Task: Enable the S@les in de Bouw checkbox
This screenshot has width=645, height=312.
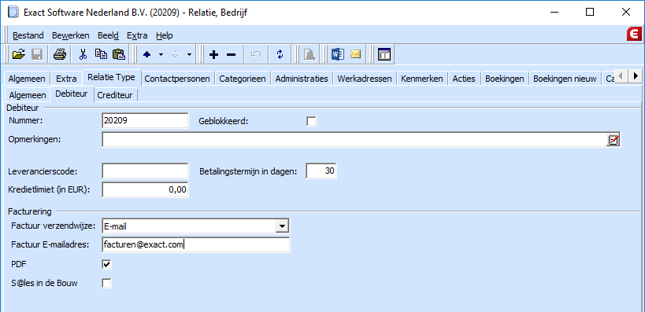Action: pos(106,283)
